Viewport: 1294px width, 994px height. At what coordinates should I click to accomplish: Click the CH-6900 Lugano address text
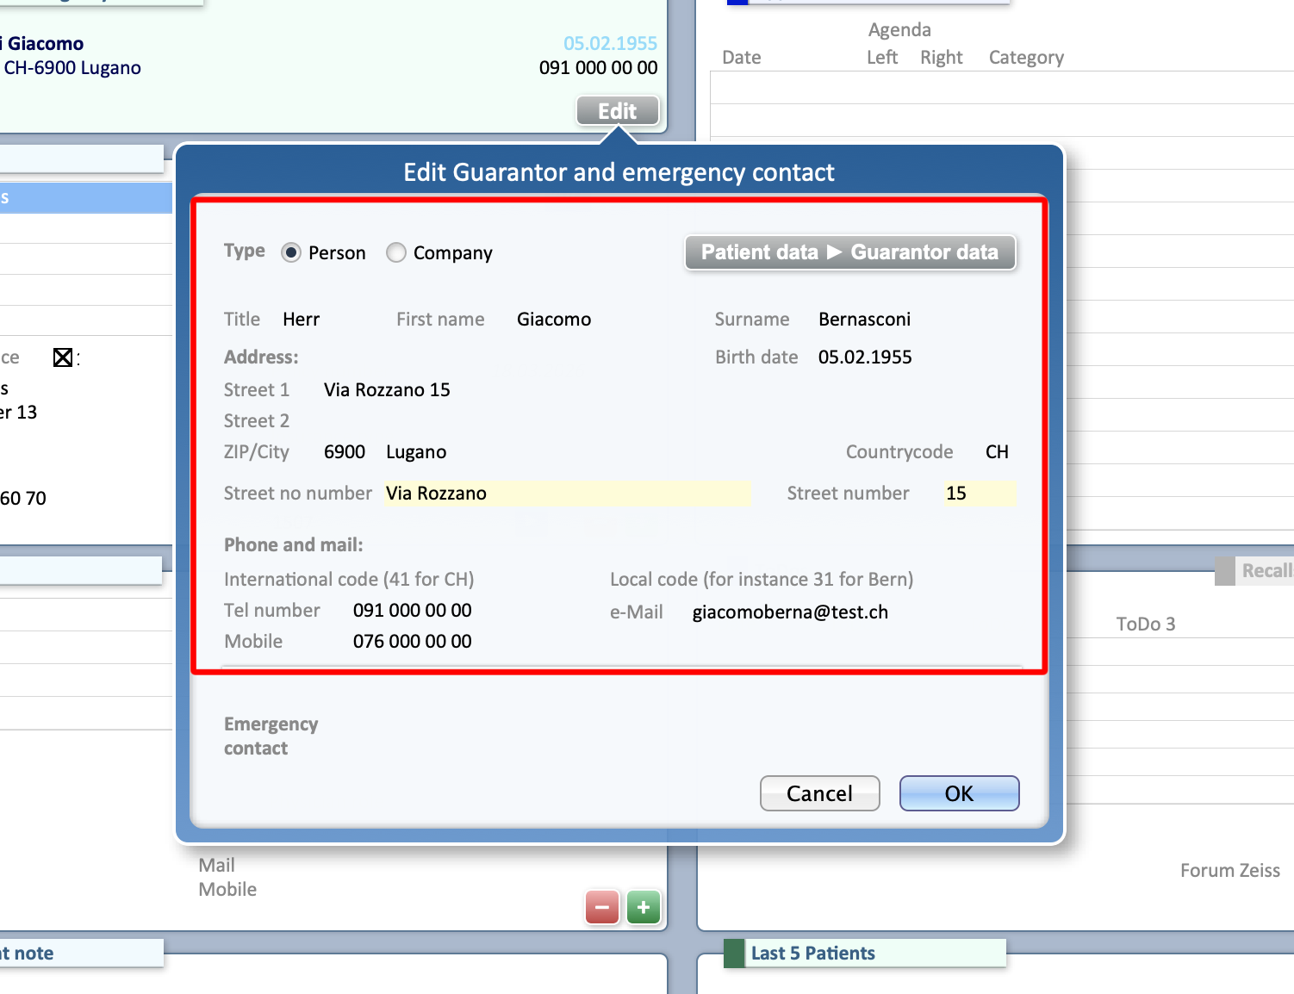(72, 68)
